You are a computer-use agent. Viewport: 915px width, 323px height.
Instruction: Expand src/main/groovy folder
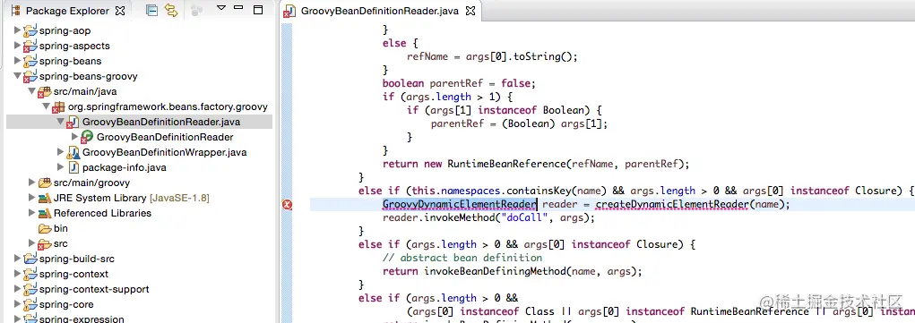click(31, 183)
